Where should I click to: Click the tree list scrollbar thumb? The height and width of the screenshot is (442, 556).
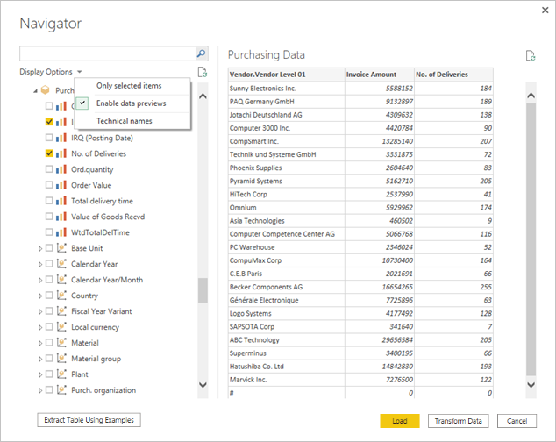pyautogui.click(x=203, y=290)
